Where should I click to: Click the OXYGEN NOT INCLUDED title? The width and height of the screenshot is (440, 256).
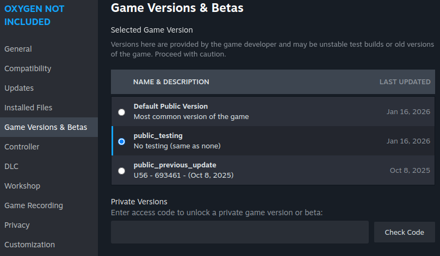[x=34, y=15]
